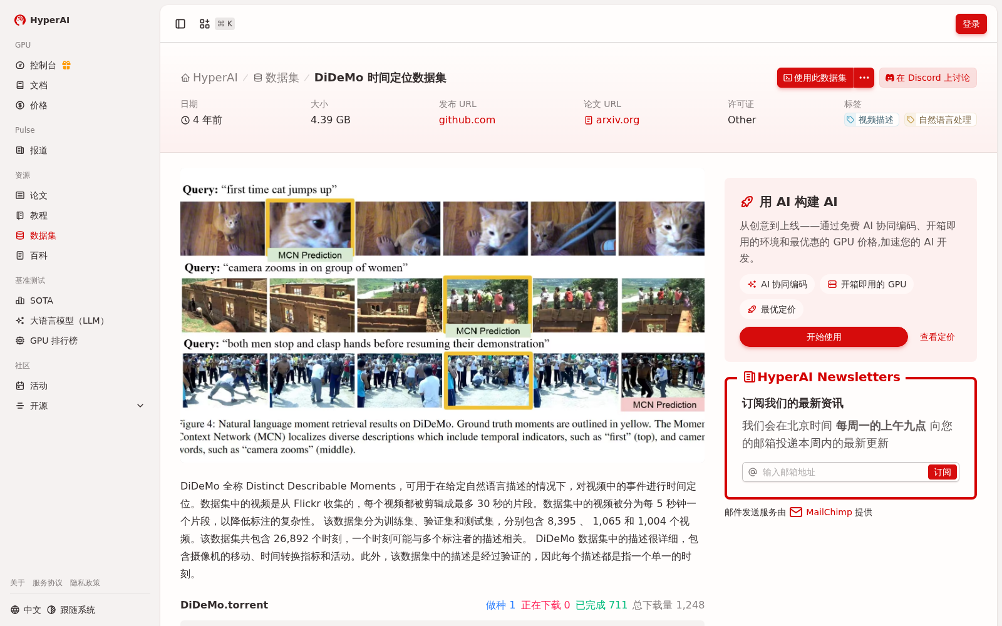Open 论文 papers in sidebar
1002x626 pixels.
point(31,195)
